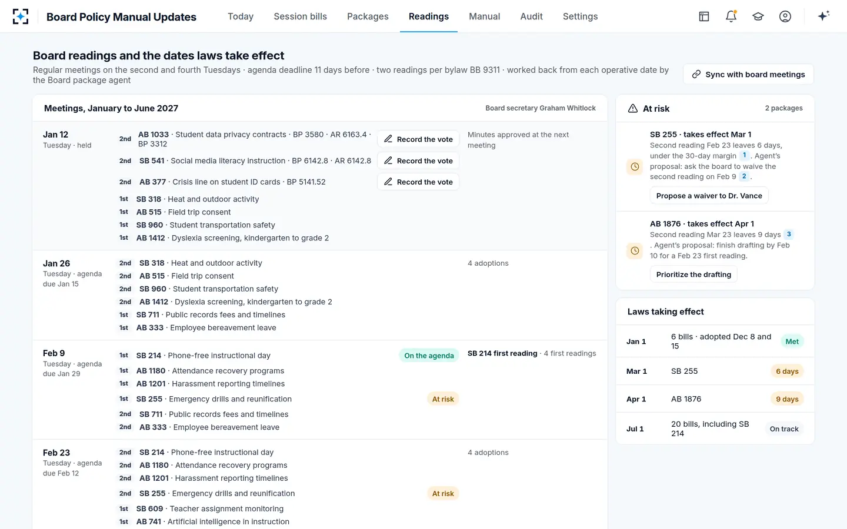Image resolution: width=847 pixels, height=529 pixels.
Task: Click the clock icon on SB 255 risk card
Action: tap(635, 167)
